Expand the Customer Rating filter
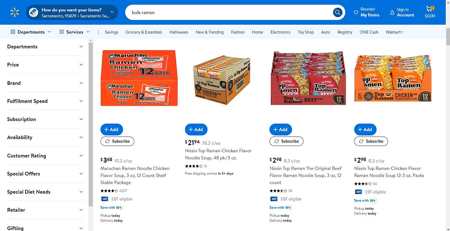450x231 pixels. click(45, 155)
